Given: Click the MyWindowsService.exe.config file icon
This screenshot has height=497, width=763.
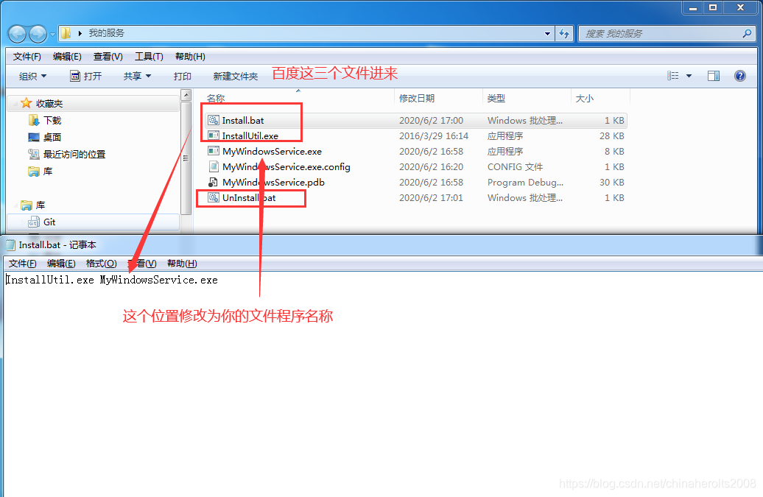Looking at the screenshot, I should [x=213, y=167].
